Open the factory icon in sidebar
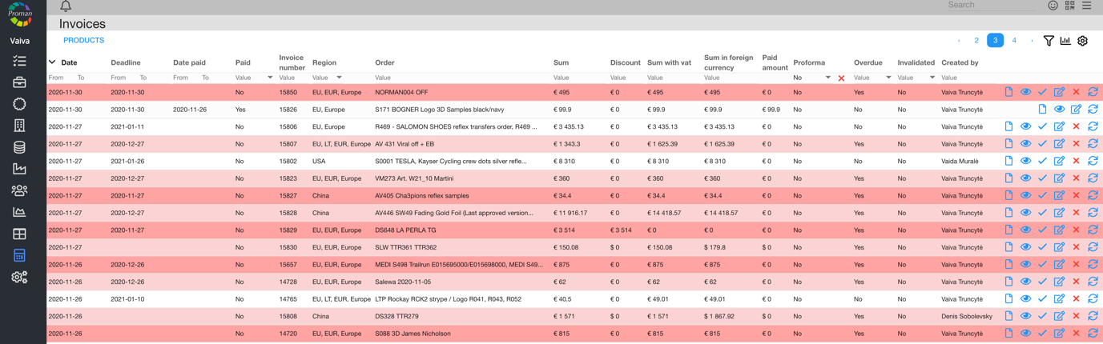The width and height of the screenshot is (1103, 344). (19, 169)
